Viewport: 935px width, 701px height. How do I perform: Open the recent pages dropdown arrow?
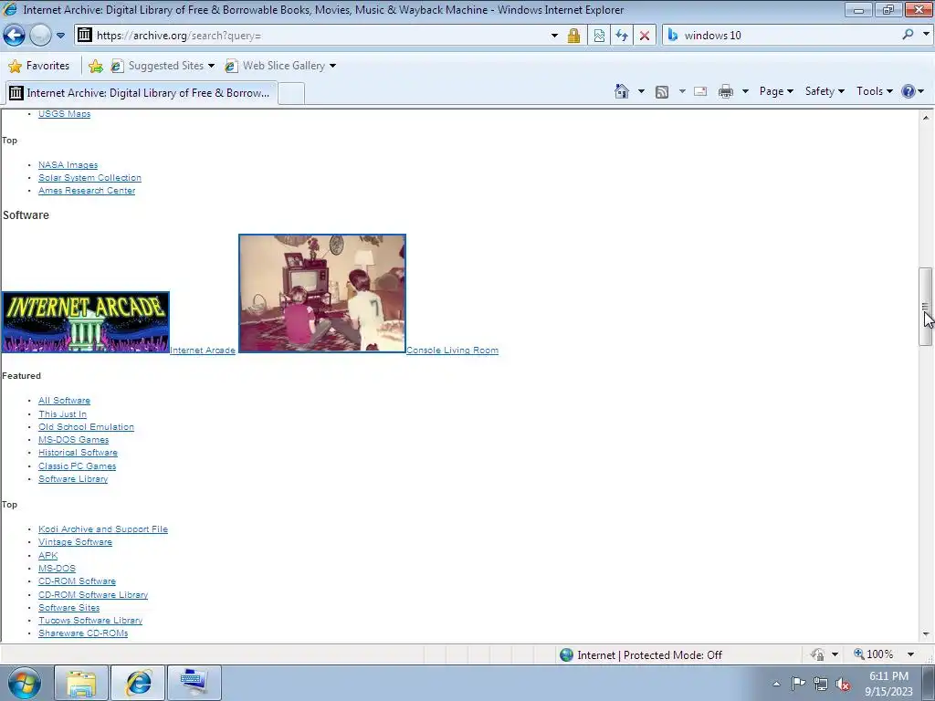coord(60,36)
